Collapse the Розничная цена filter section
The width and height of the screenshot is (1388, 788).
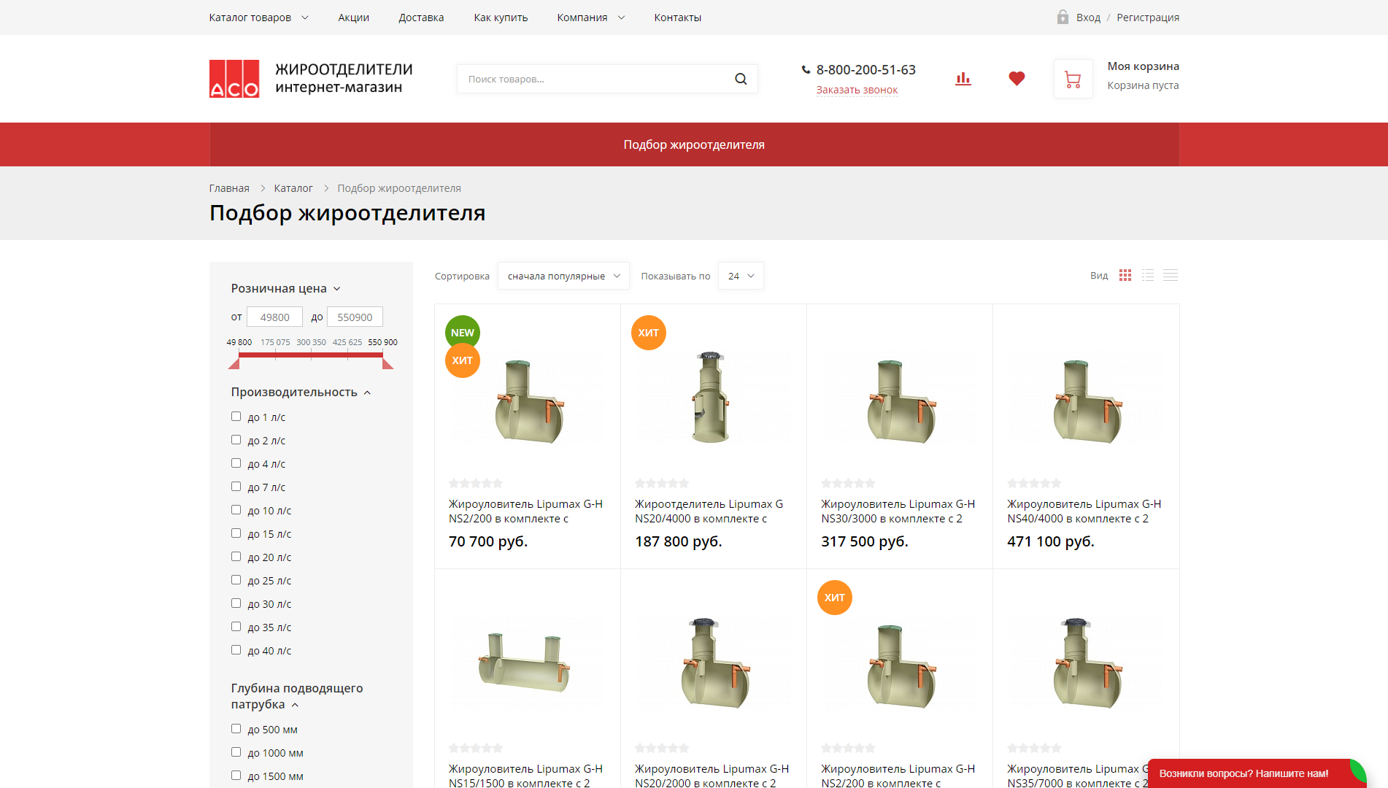pyautogui.click(x=286, y=288)
